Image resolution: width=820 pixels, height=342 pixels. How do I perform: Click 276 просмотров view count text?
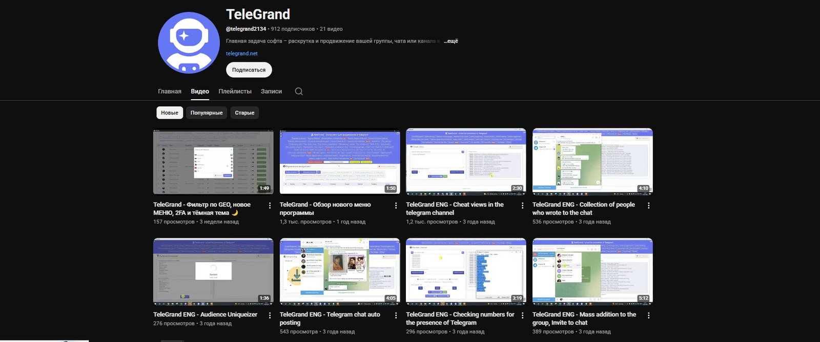[174, 324]
